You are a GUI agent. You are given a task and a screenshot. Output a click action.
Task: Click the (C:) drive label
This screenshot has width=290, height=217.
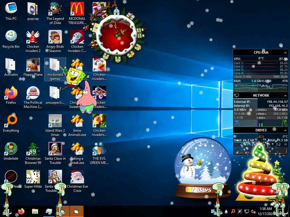pos(261,136)
